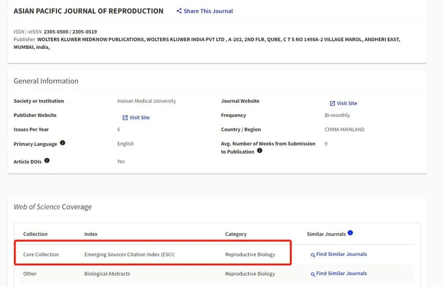Click external-link icon for Journal Website
Screen dimensions: 444x287
tap(332, 103)
